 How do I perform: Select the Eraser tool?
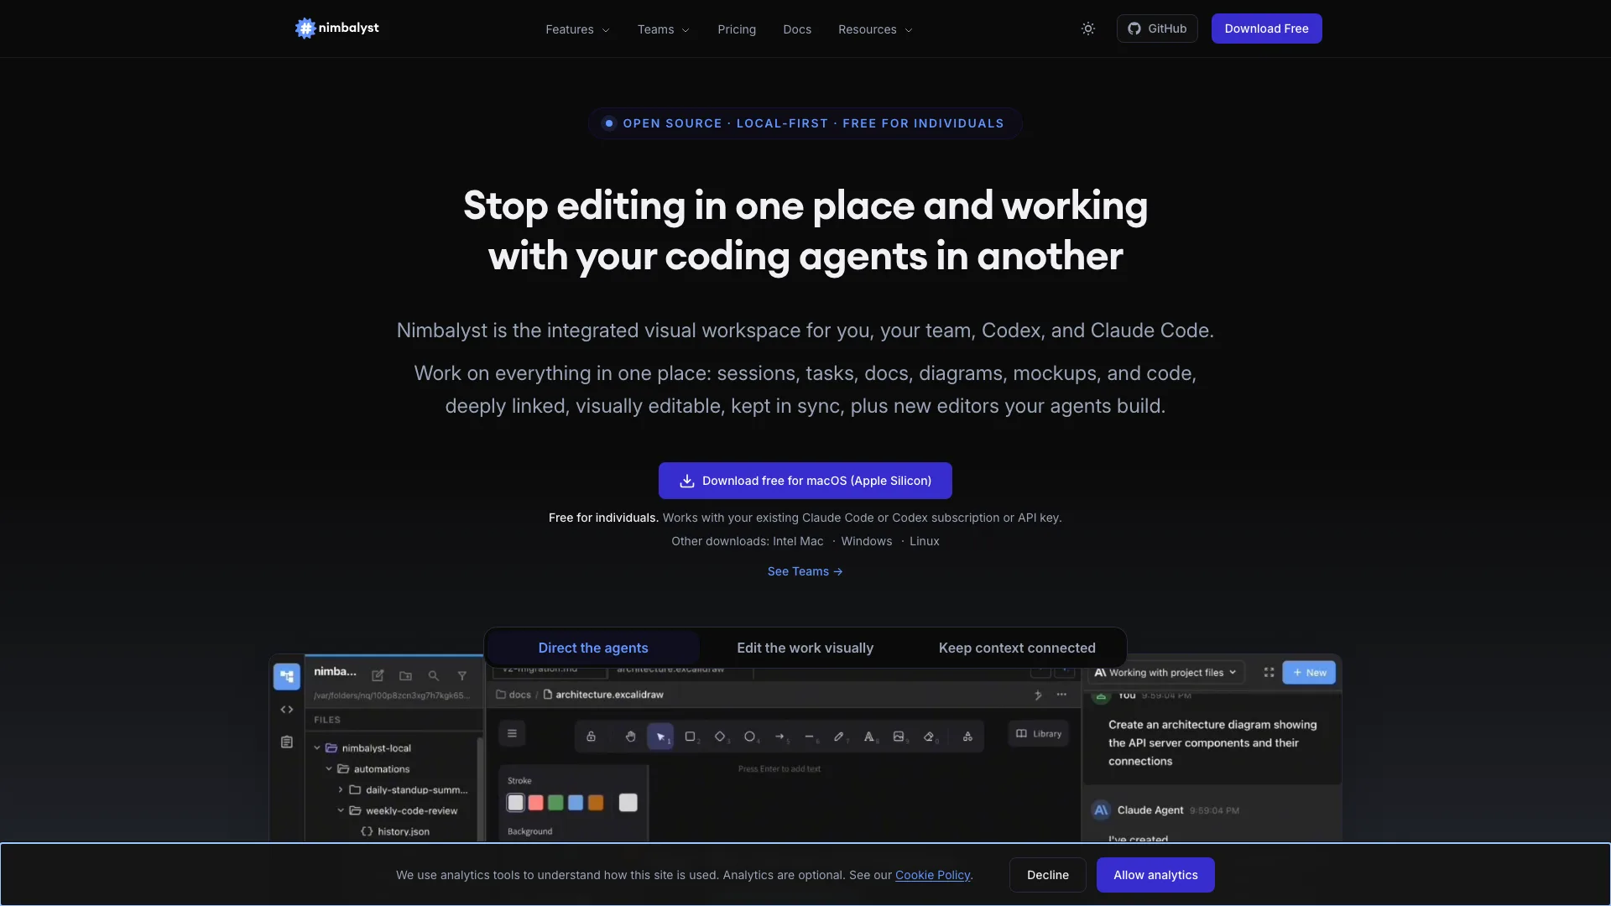pos(929,737)
